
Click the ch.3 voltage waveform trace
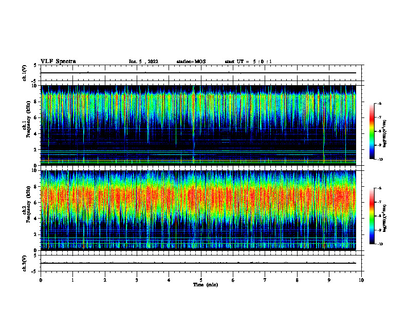pos(198,263)
